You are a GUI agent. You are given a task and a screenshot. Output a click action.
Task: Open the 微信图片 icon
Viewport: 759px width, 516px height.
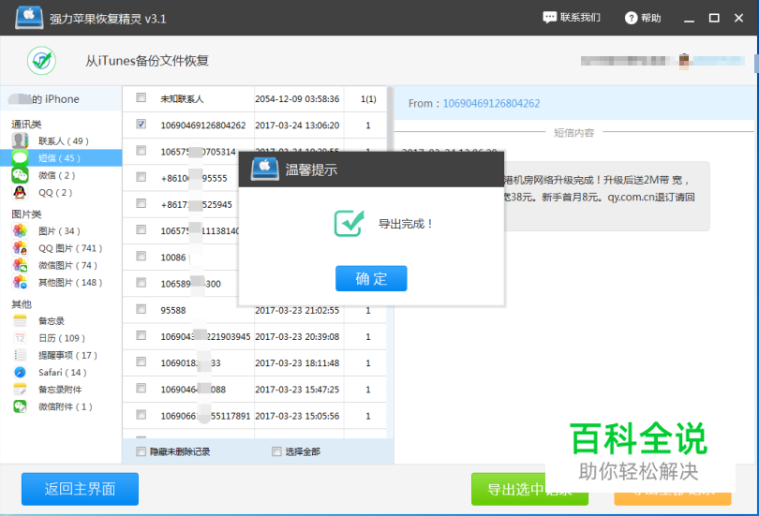point(20,265)
